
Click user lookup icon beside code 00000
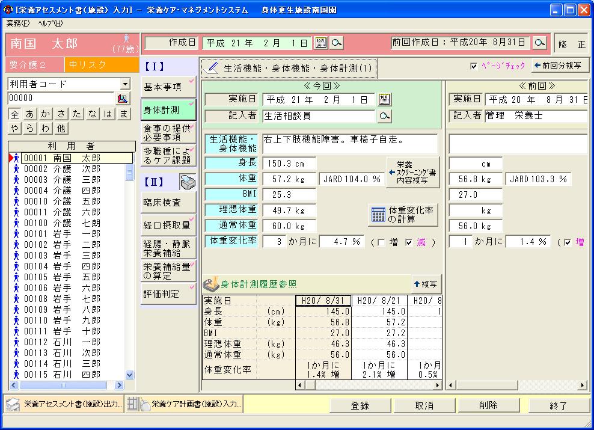(123, 98)
